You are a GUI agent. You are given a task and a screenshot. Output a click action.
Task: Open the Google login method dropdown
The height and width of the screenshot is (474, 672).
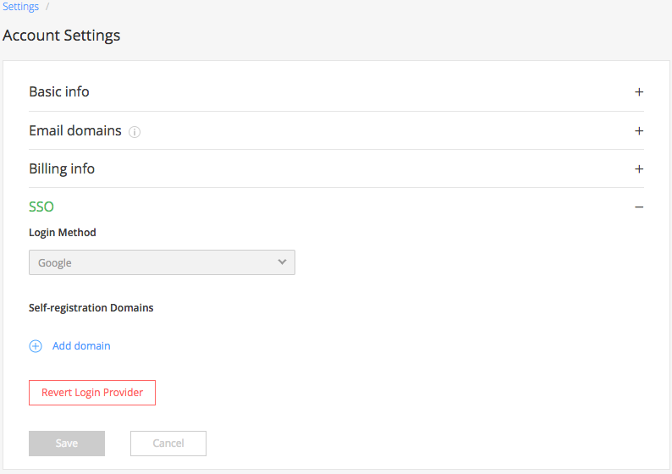pos(161,262)
